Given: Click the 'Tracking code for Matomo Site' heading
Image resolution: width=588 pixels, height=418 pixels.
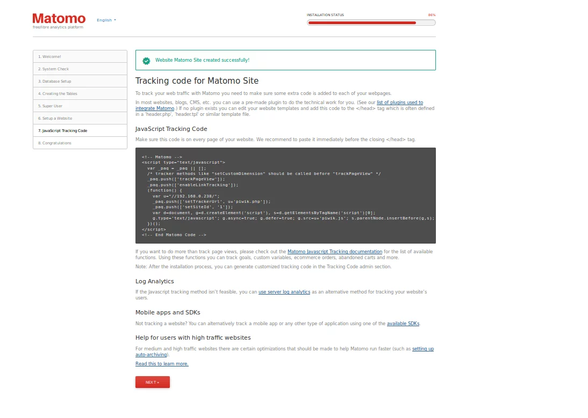Looking at the screenshot, I should [197, 81].
